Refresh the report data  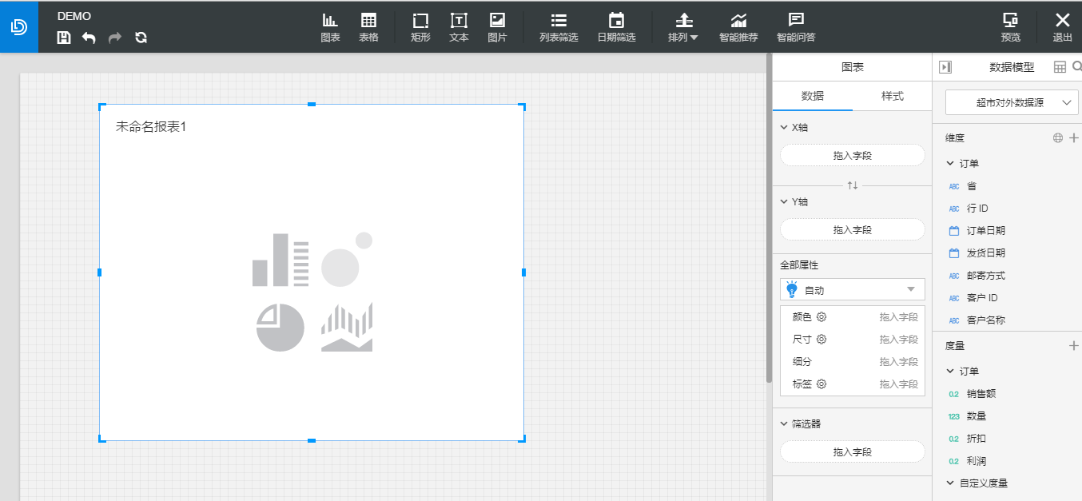pos(141,38)
